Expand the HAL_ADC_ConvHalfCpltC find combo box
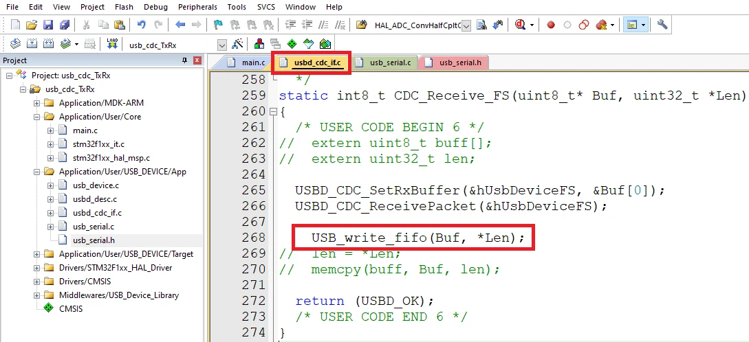Screen dimensions: 749x342 466,25
